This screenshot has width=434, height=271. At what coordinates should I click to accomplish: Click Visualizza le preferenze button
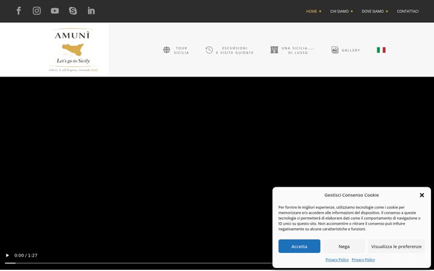(397, 246)
